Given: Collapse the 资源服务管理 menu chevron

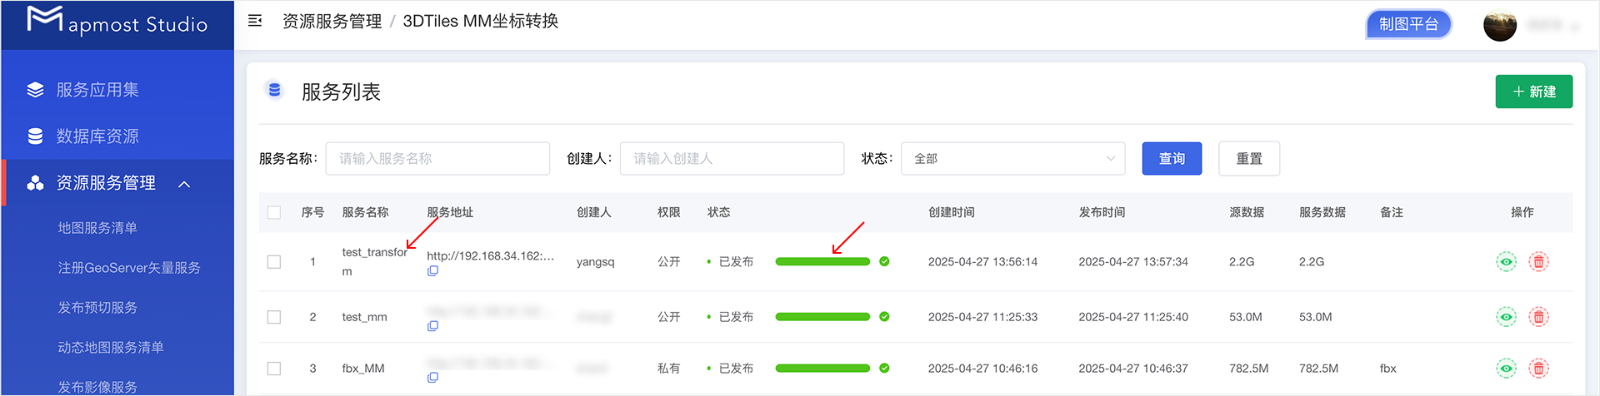Looking at the screenshot, I should (184, 184).
